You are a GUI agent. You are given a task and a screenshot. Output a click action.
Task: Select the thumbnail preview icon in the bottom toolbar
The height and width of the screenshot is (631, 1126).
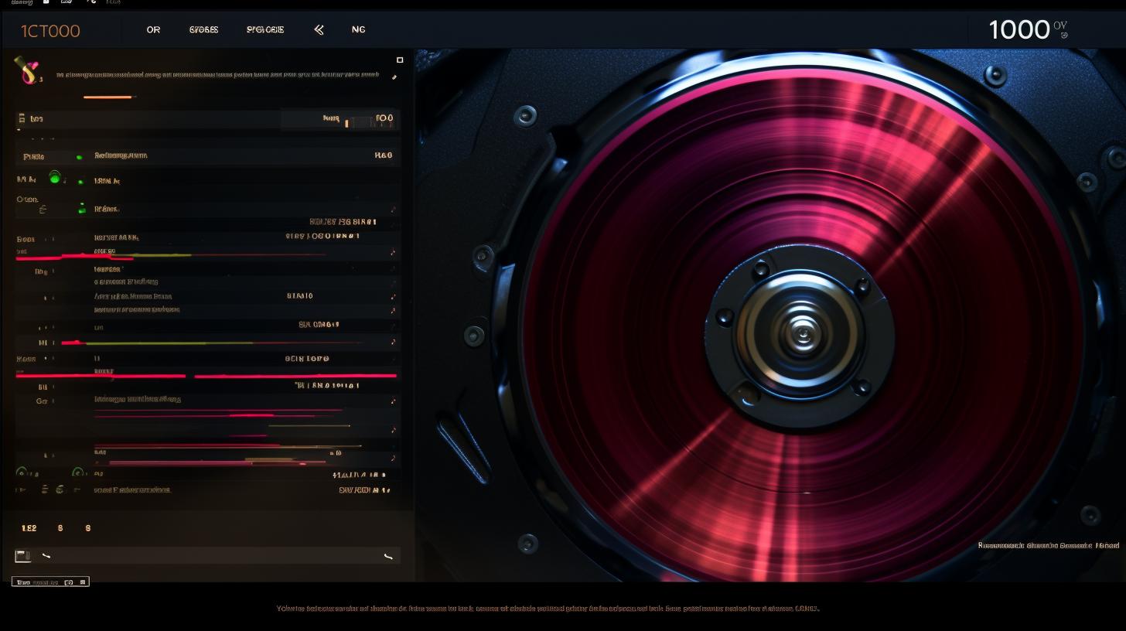click(x=22, y=555)
